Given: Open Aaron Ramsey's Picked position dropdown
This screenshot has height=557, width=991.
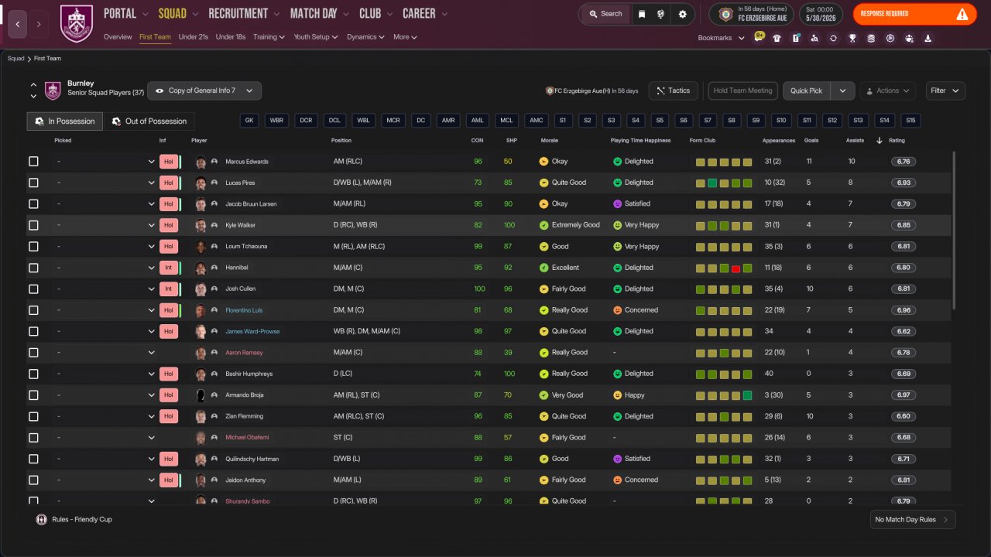Looking at the screenshot, I should [x=105, y=353].
